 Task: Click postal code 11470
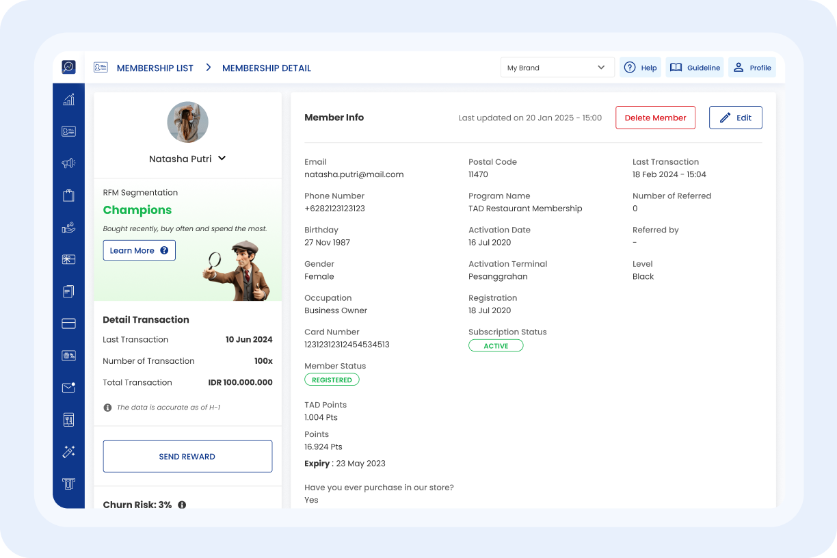coord(479,174)
